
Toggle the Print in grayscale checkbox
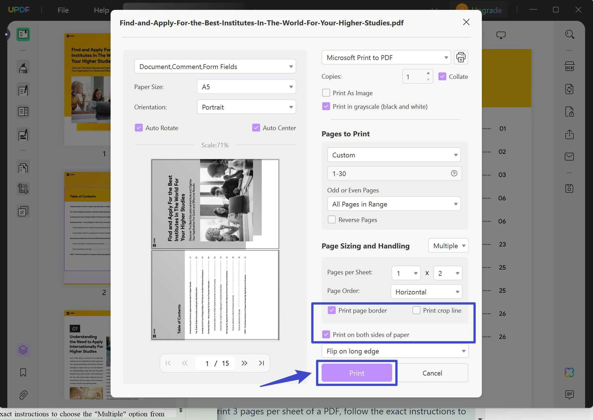coord(326,106)
